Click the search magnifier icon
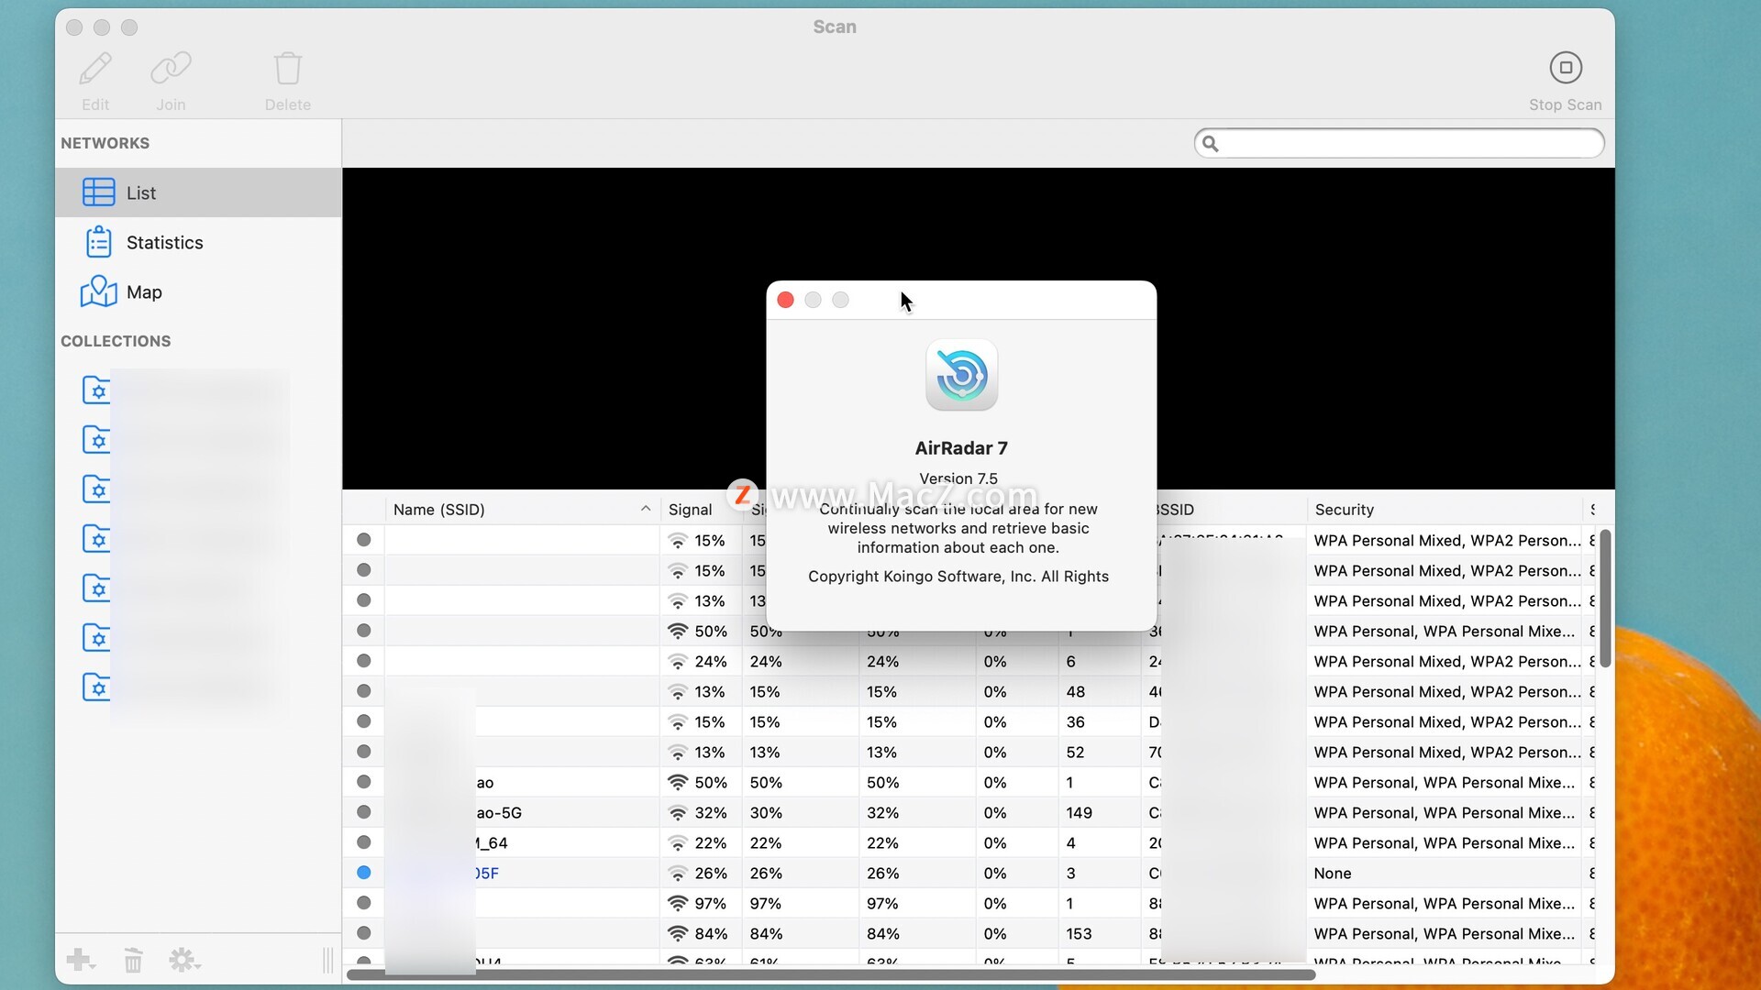1761x990 pixels. coord(1210,144)
